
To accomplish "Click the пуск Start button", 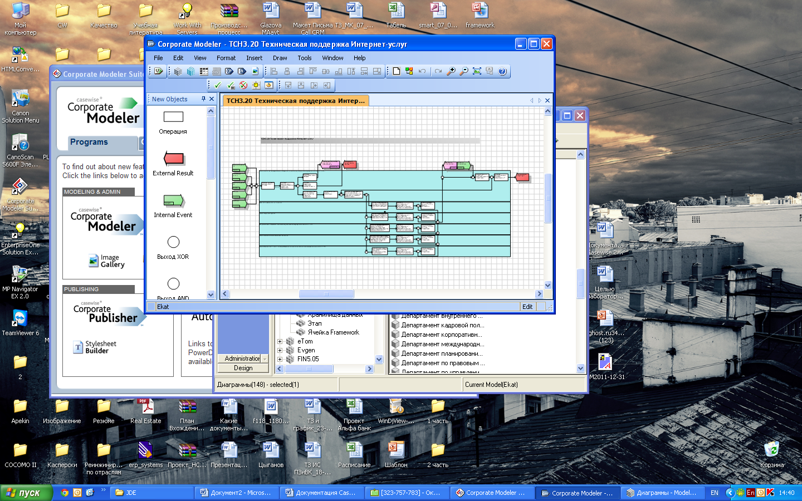I will coord(26,493).
